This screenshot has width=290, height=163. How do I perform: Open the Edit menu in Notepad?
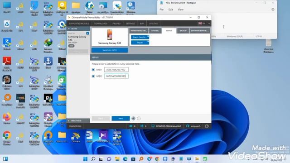click(x=170, y=10)
